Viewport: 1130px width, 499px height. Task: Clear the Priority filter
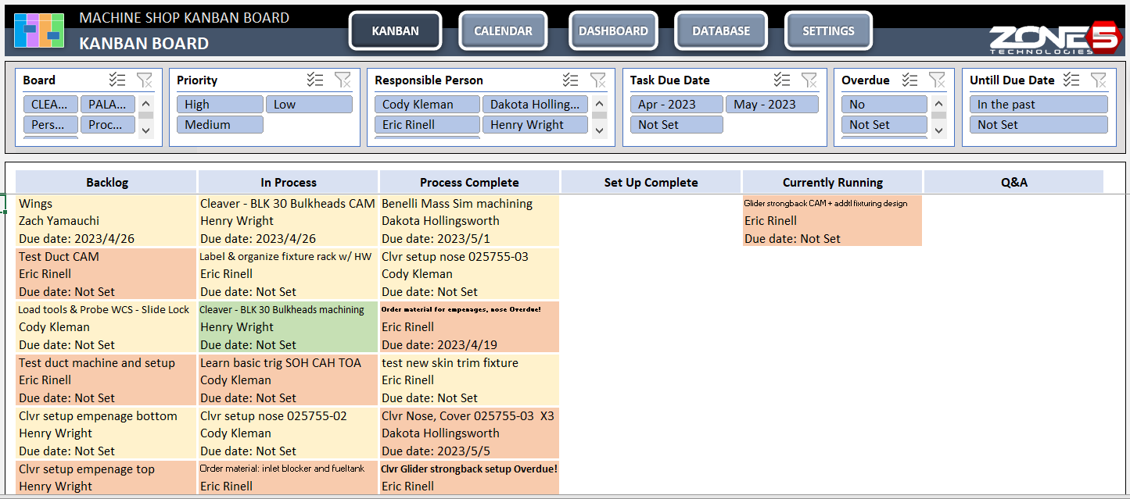(343, 79)
